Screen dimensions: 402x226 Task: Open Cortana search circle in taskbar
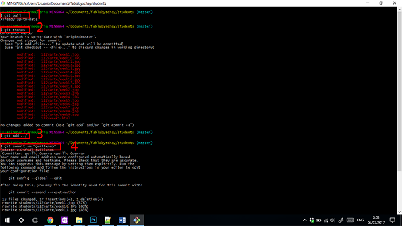point(21,220)
